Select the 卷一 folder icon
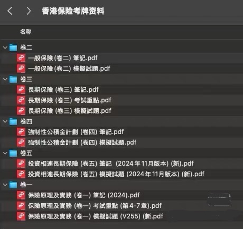 13,185
